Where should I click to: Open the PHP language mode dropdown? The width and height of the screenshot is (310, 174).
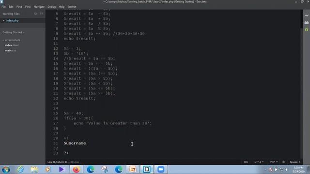(x=274, y=162)
